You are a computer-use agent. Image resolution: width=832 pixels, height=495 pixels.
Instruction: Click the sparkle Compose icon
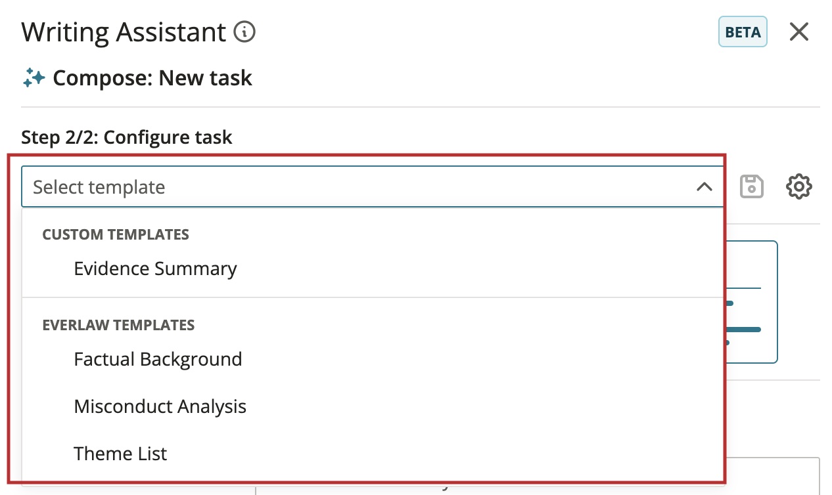tap(34, 78)
